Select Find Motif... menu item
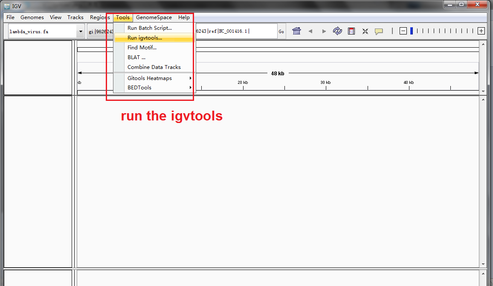The width and height of the screenshot is (493, 286). 154,47
